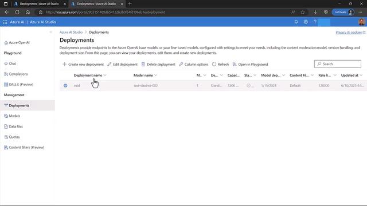
Task: Open the Azure app launcher grid
Action: pos(5,22)
